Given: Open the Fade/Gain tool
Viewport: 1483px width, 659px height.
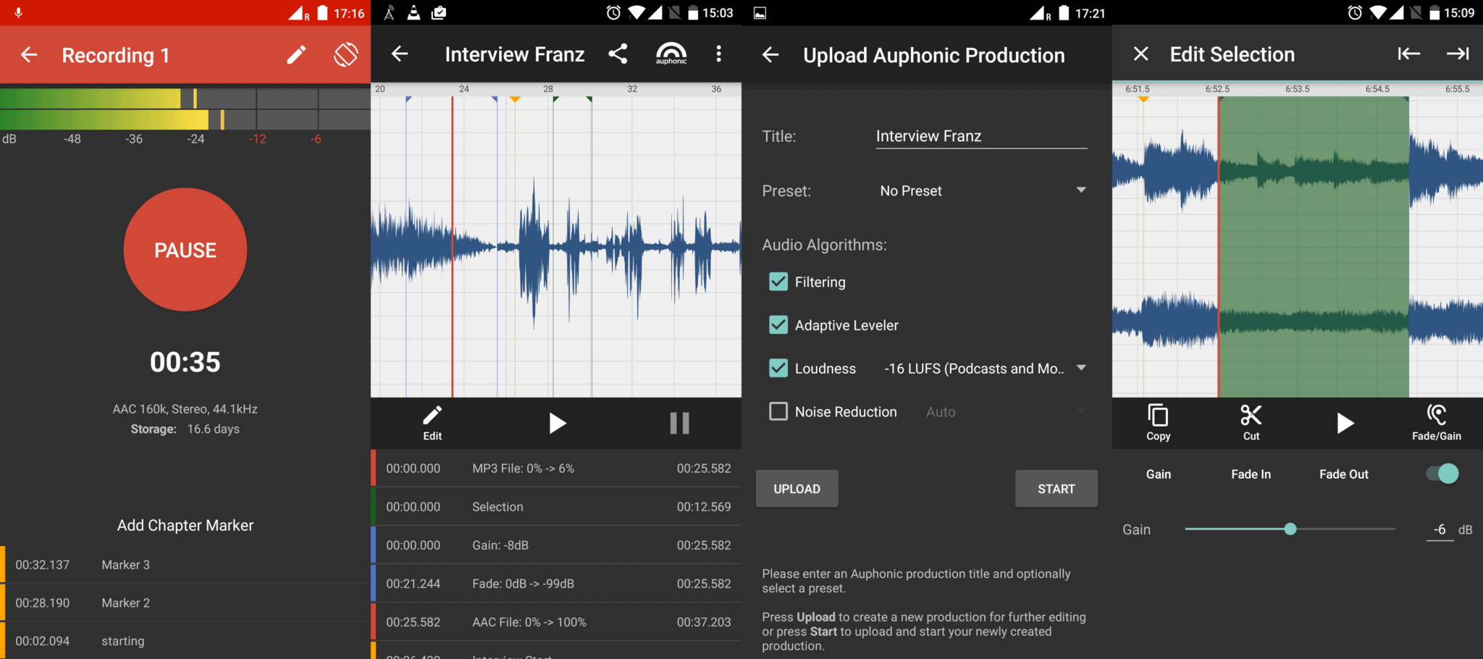Looking at the screenshot, I should click(x=1437, y=422).
